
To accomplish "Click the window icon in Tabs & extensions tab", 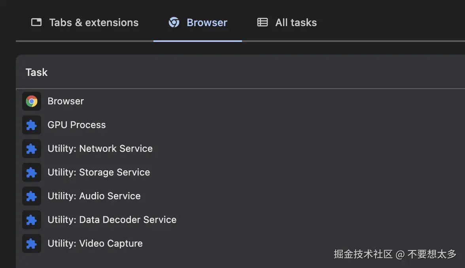I will [36, 23].
